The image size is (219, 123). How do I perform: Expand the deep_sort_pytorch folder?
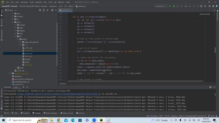(x=20, y=42)
